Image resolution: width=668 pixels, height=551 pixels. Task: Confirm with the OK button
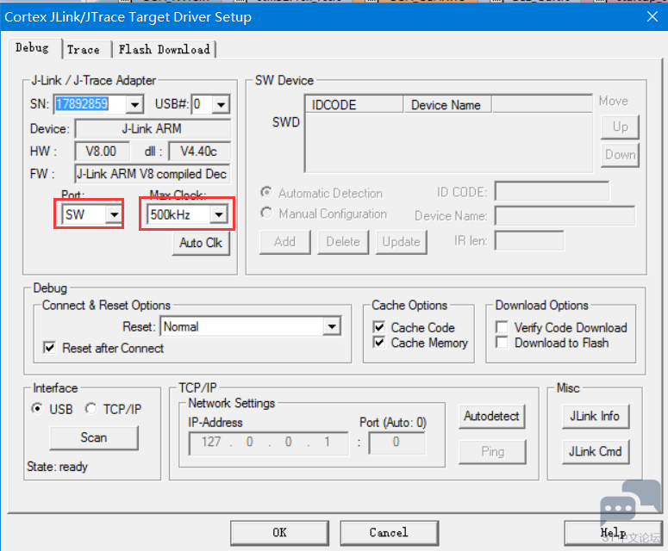click(x=279, y=533)
